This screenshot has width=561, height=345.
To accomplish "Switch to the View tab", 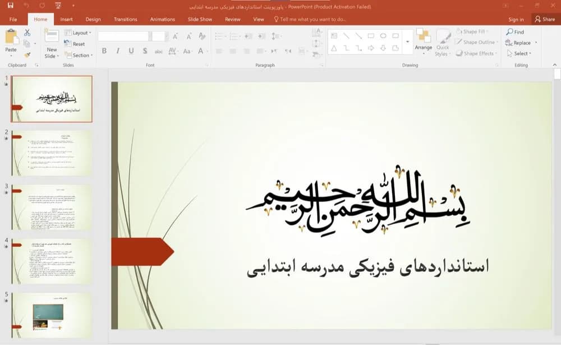I will pos(259,19).
